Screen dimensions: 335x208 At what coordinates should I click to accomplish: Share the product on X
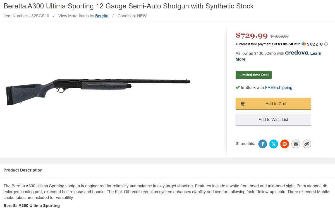click(x=274, y=144)
